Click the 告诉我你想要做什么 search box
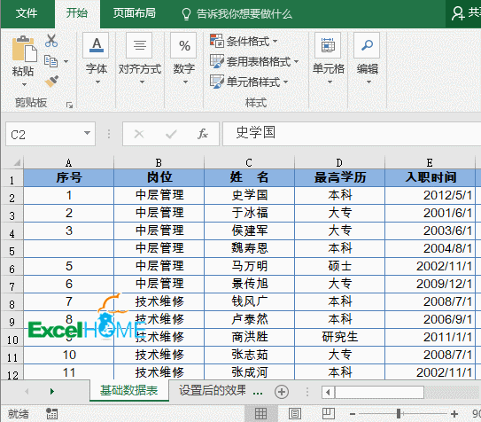 click(237, 14)
